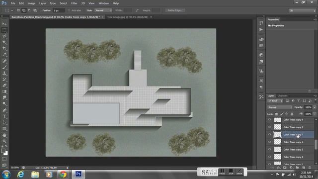Create new adjustment layer icon
The width and height of the screenshot is (318, 179).
click(x=291, y=168)
